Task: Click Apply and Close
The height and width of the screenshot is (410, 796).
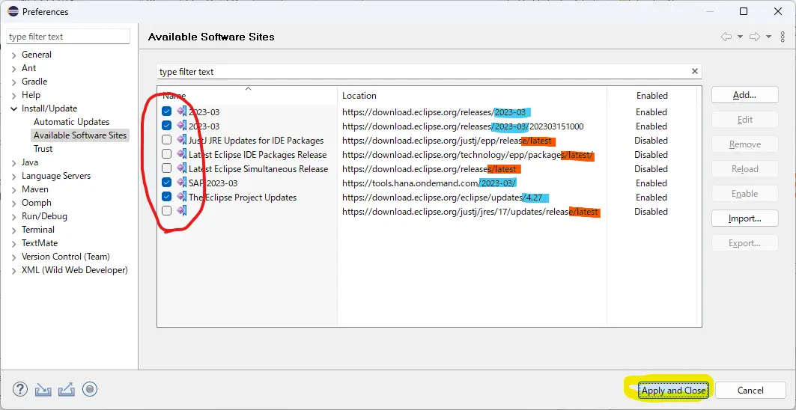Action: point(673,391)
